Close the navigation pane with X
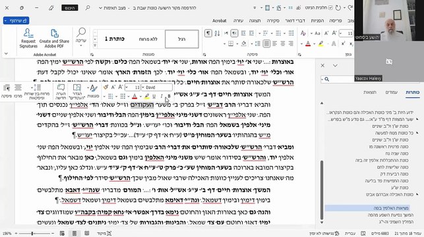Viewport: 424px width, 237px height. click(322, 65)
